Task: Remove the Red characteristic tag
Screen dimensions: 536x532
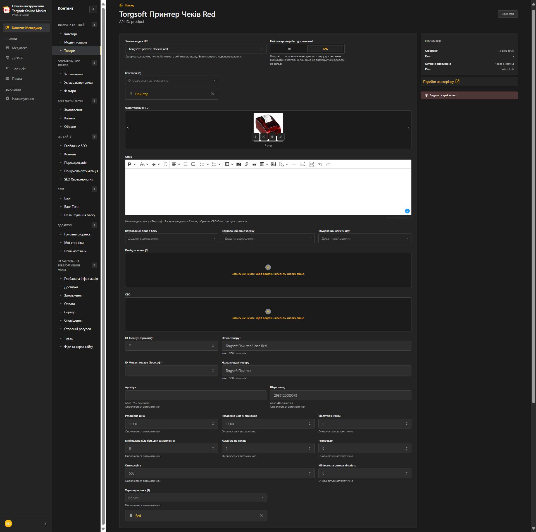Action: coord(261,516)
